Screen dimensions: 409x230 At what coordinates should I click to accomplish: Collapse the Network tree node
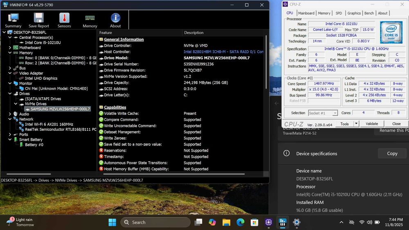10,119
